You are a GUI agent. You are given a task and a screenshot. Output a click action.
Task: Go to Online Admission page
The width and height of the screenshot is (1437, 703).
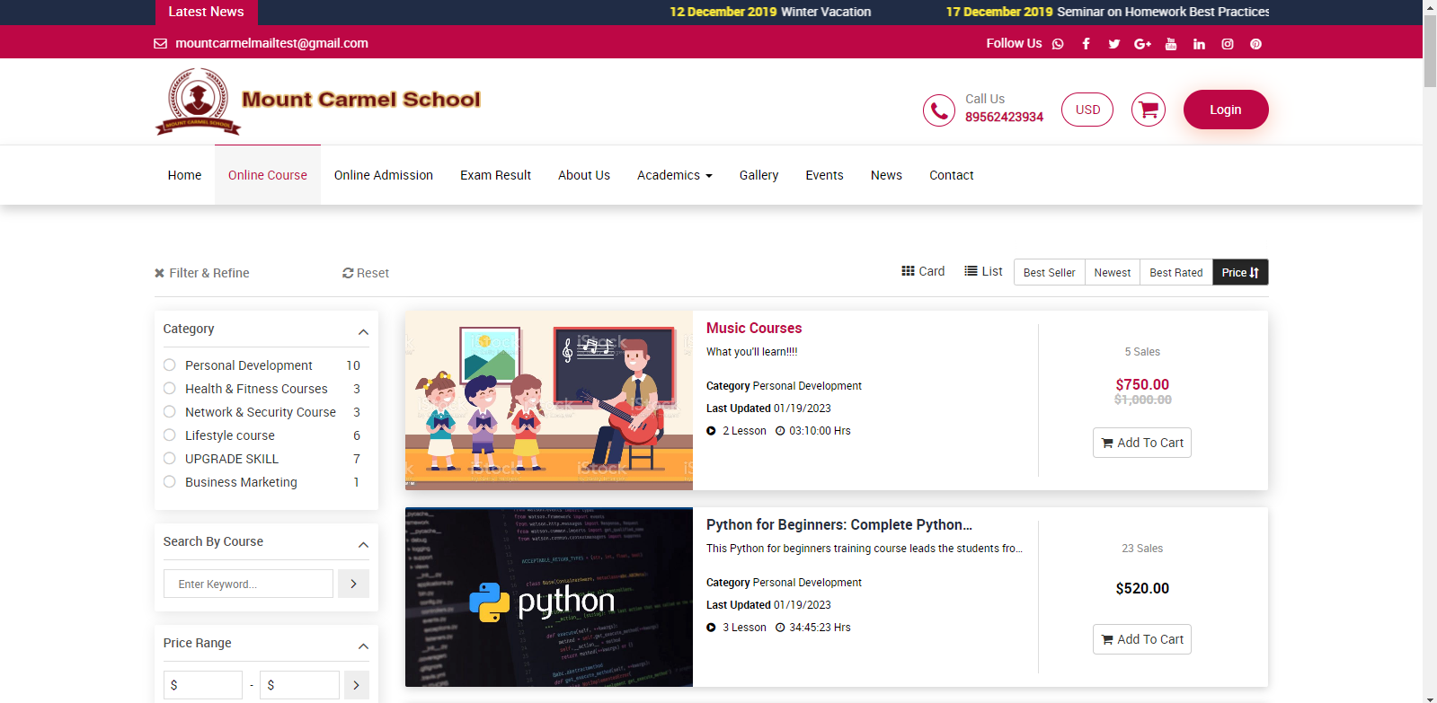[x=383, y=175]
